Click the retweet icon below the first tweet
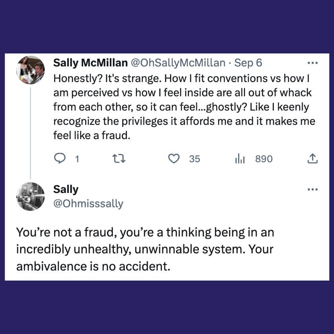Viewport: 334px width, 334px height. 118,159
